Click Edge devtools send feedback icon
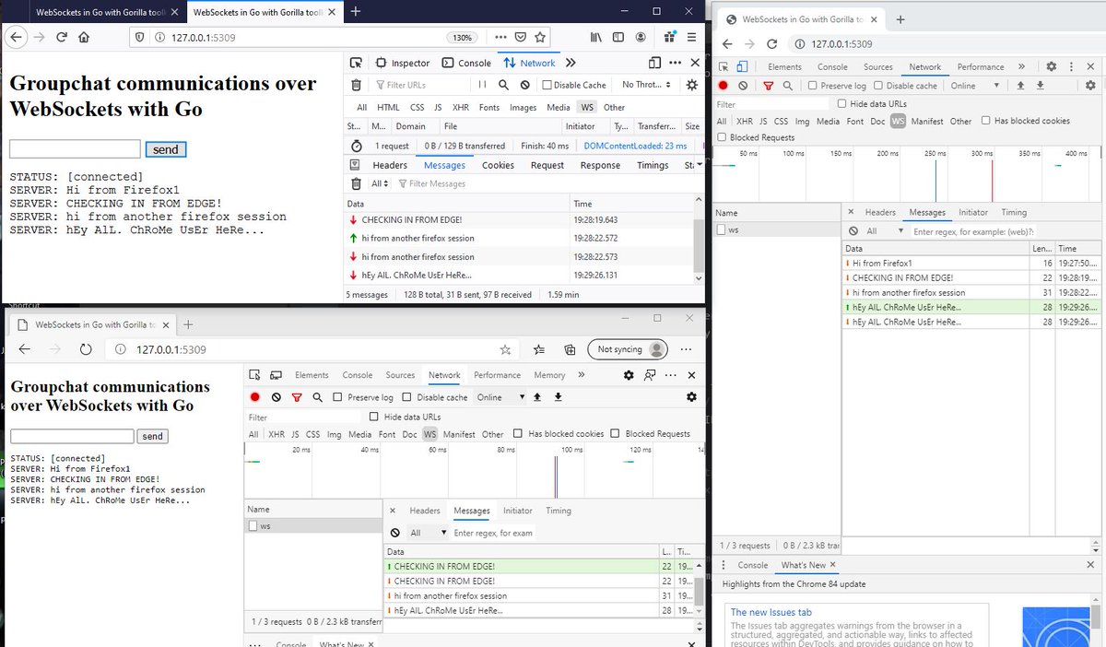 (x=651, y=375)
